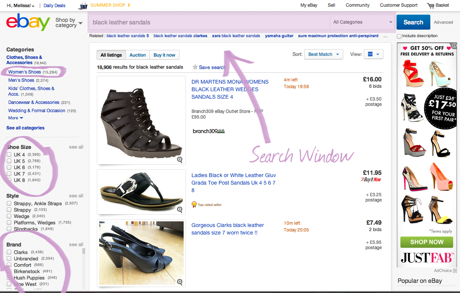
Task: Click the AdChoice icon
Action: (455, 270)
